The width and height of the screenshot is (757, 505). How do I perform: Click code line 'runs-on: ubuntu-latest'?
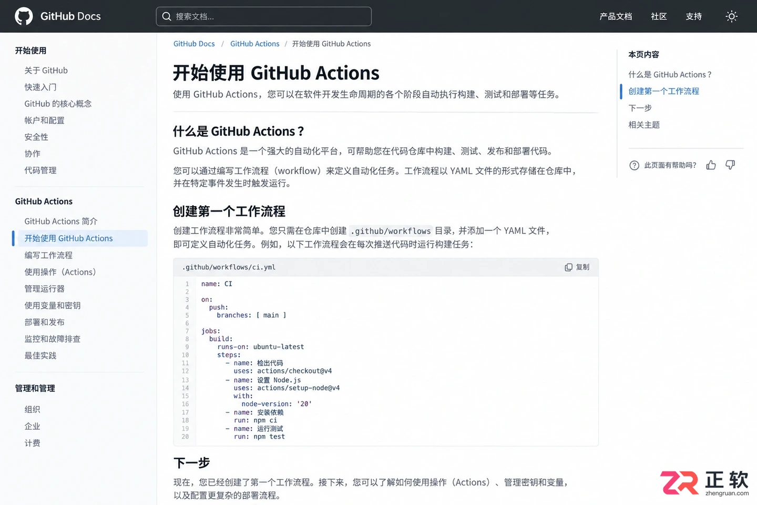pos(261,347)
